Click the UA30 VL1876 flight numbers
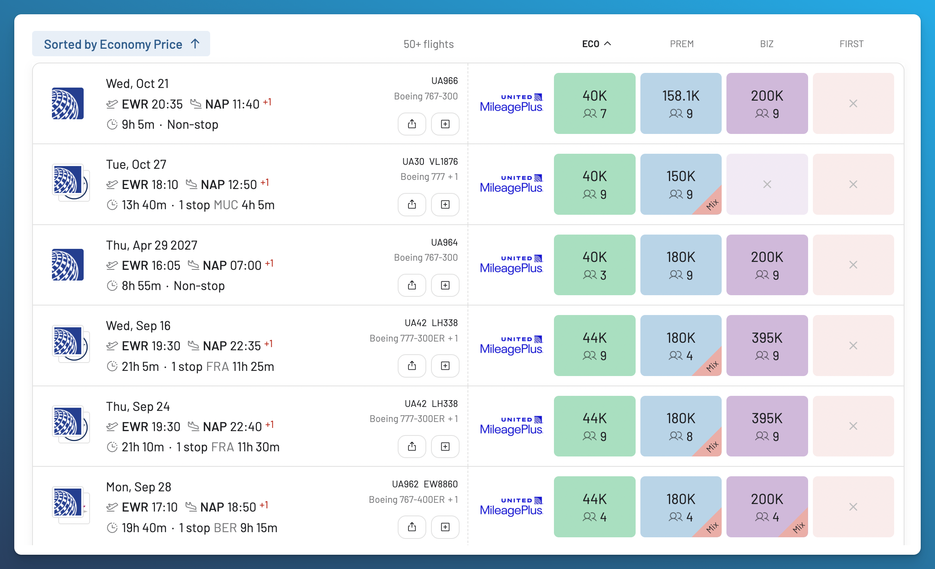 (430, 162)
